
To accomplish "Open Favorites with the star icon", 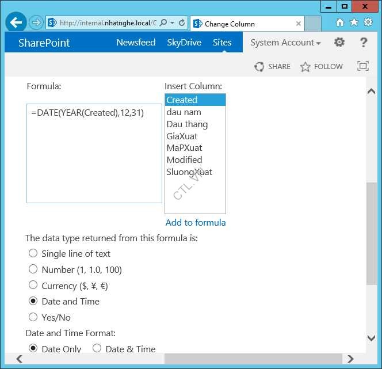I will [x=354, y=22].
